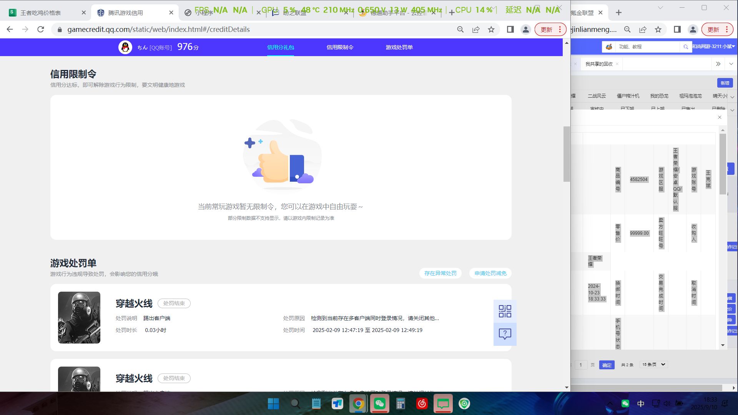738x415 pixels.
Task: Close the 王者吃鸡价格表 tab
Action: click(84, 13)
